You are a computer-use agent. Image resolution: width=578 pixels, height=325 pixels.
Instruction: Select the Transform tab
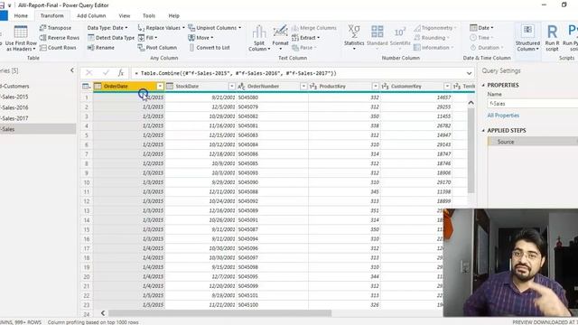[x=52, y=15]
